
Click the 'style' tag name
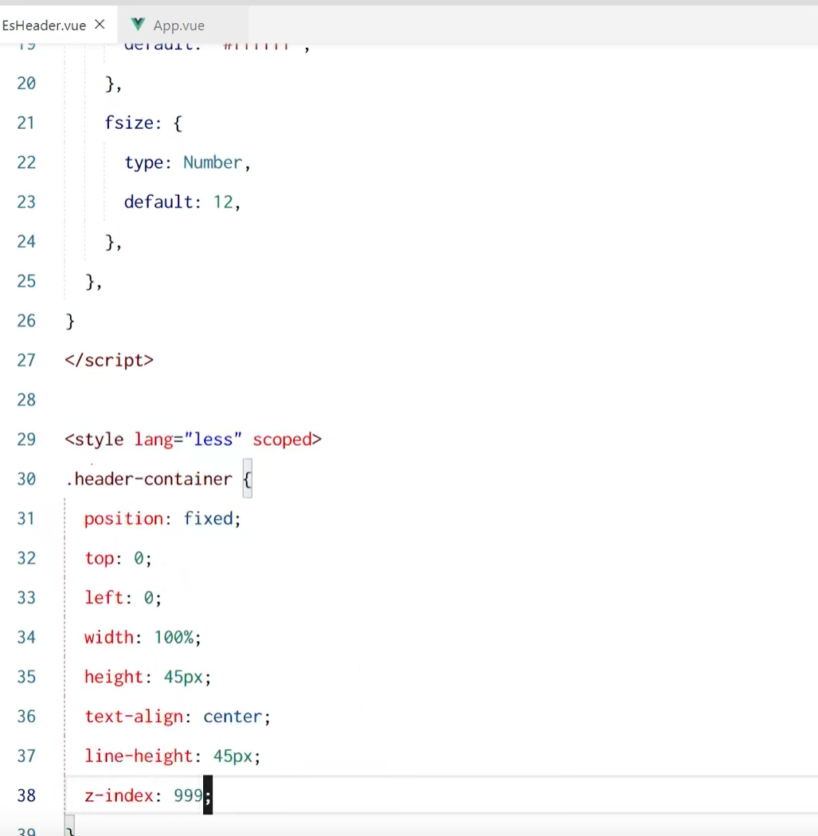99,439
